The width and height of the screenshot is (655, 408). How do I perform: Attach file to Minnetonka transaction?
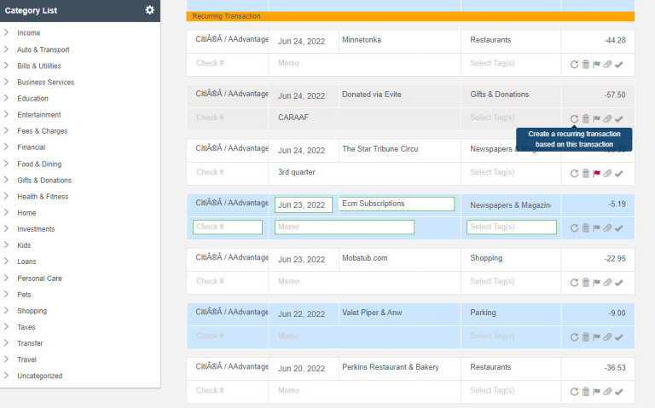click(608, 64)
